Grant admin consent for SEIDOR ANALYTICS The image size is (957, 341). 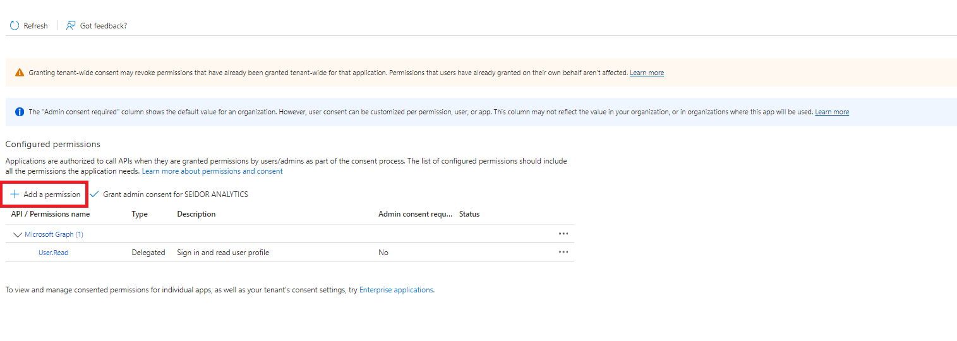[175, 194]
